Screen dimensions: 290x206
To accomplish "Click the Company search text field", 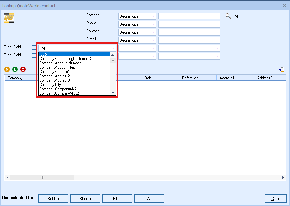I will click(189, 16).
